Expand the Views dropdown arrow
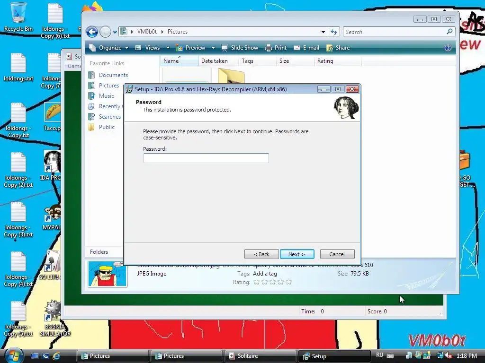The height and width of the screenshot is (363, 485). click(x=168, y=48)
